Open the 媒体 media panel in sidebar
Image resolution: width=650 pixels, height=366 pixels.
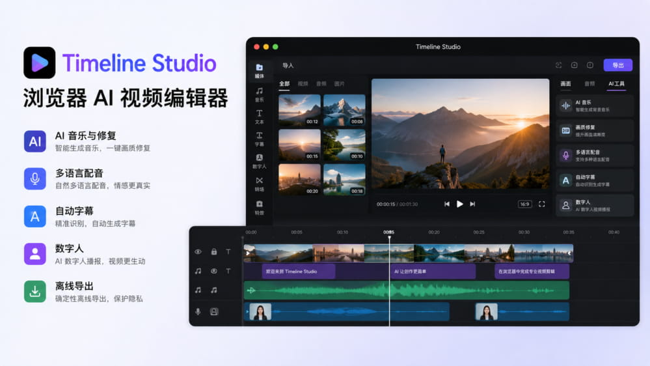click(x=259, y=71)
